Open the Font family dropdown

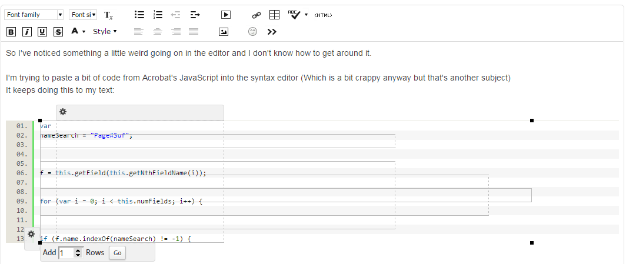[34, 15]
